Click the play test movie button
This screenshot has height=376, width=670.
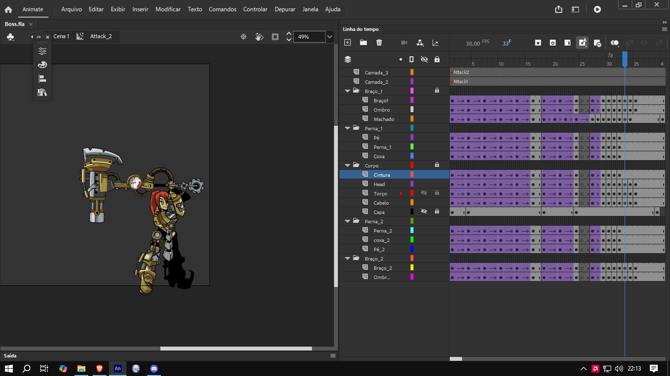click(x=597, y=9)
